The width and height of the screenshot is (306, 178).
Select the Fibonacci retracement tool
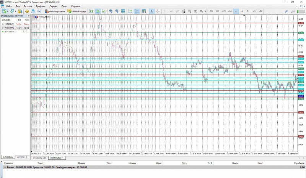[189, 11]
